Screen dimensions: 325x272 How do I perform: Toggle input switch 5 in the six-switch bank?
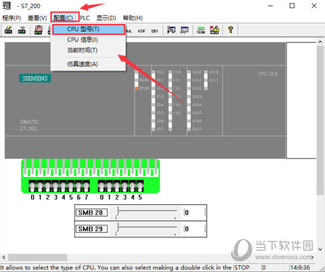(x=140, y=186)
